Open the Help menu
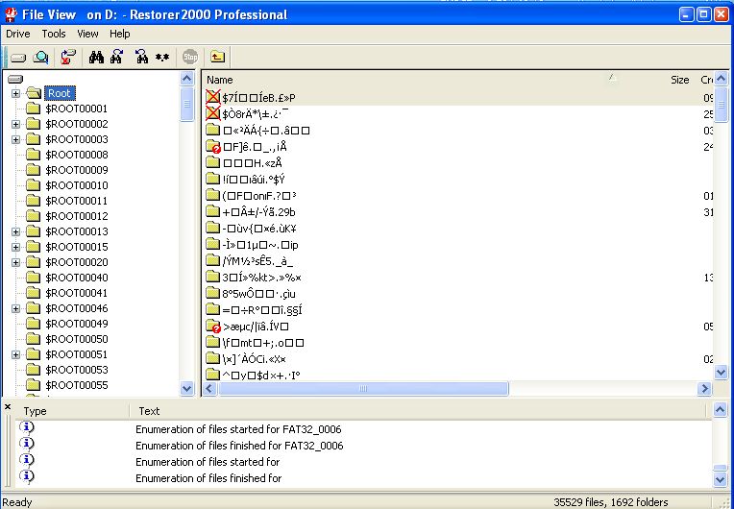 [120, 34]
